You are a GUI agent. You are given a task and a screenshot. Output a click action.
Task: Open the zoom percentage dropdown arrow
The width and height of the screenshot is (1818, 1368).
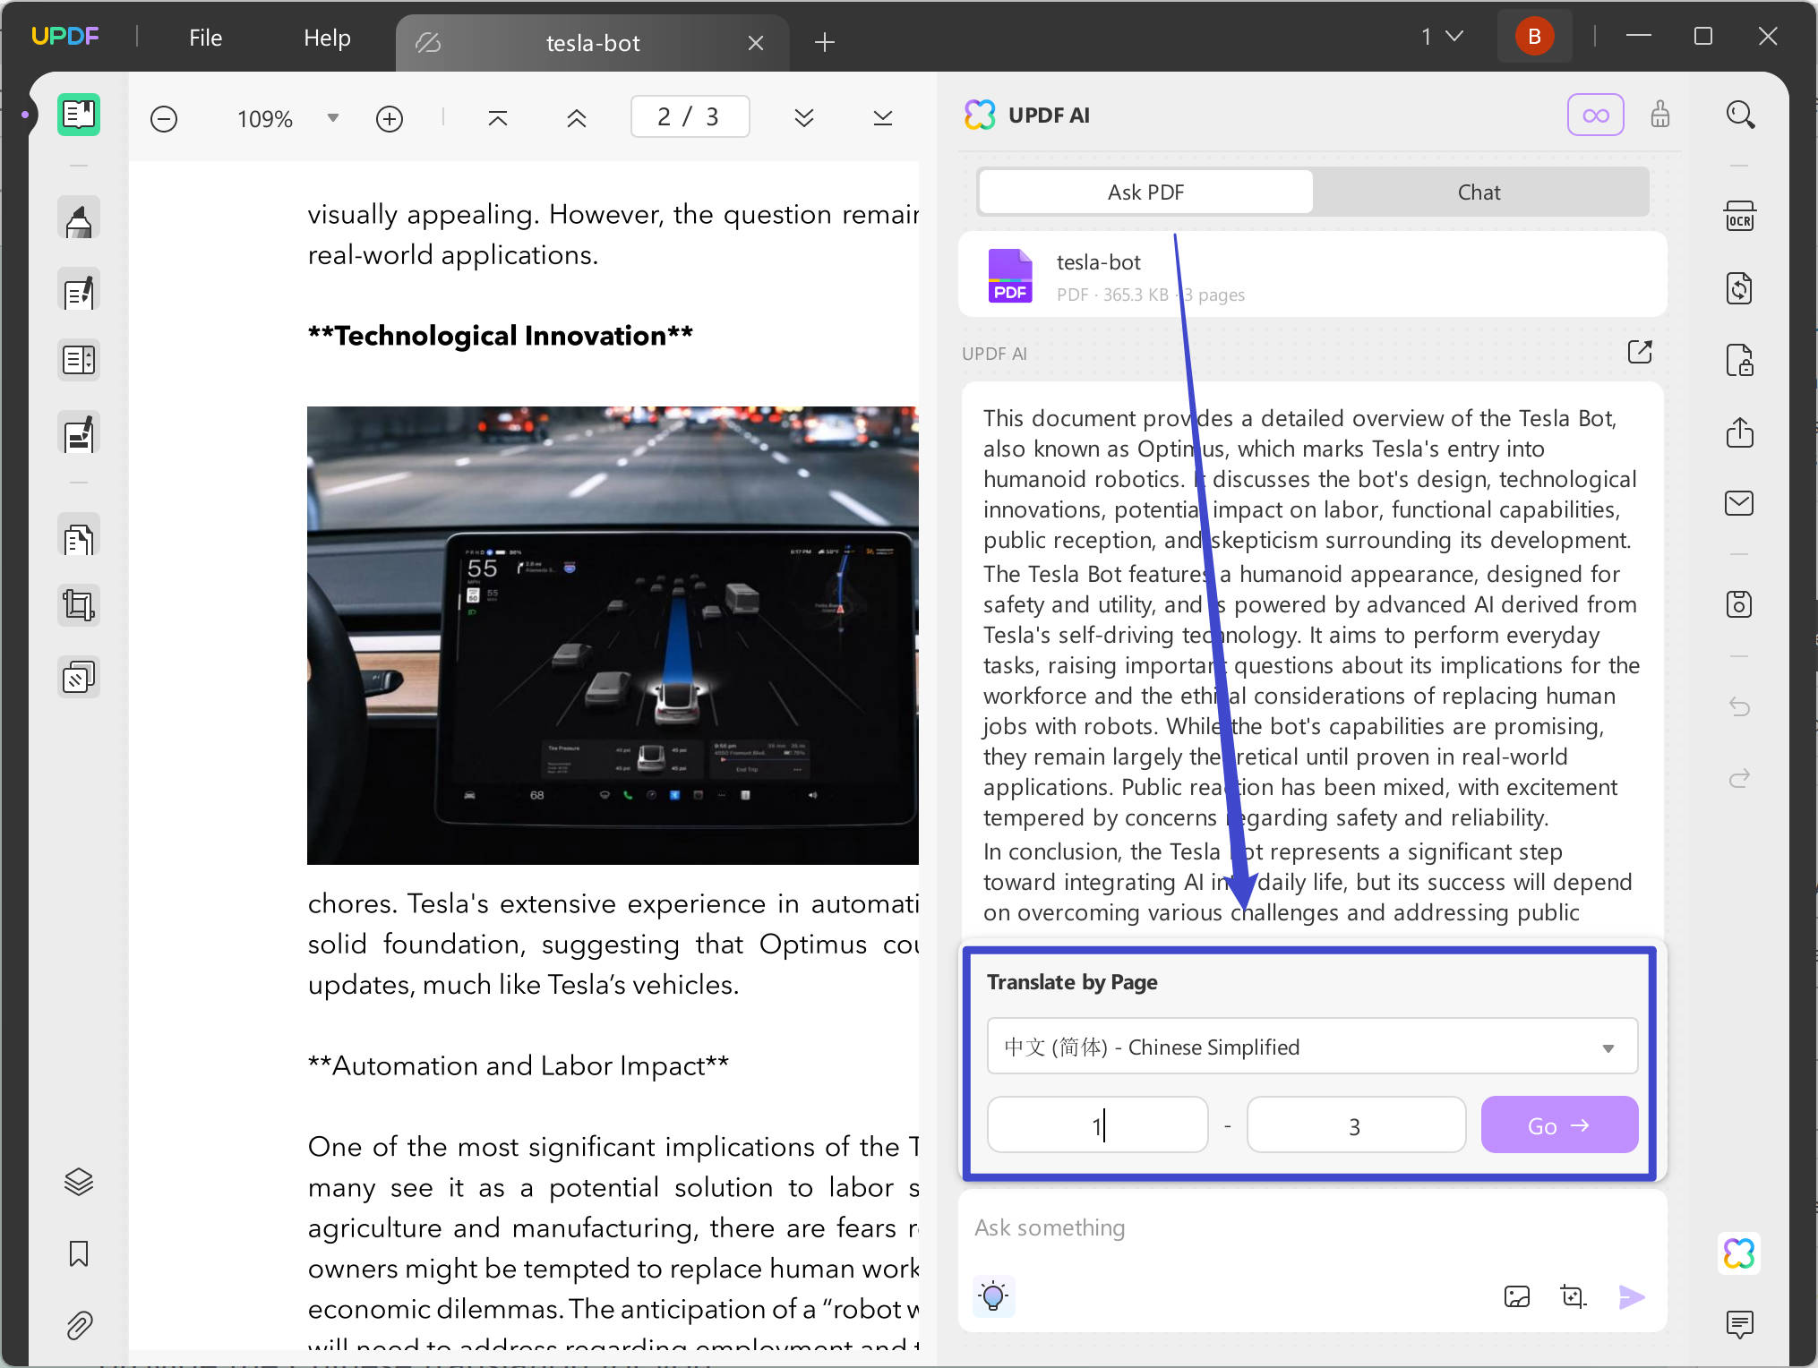click(x=333, y=118)
